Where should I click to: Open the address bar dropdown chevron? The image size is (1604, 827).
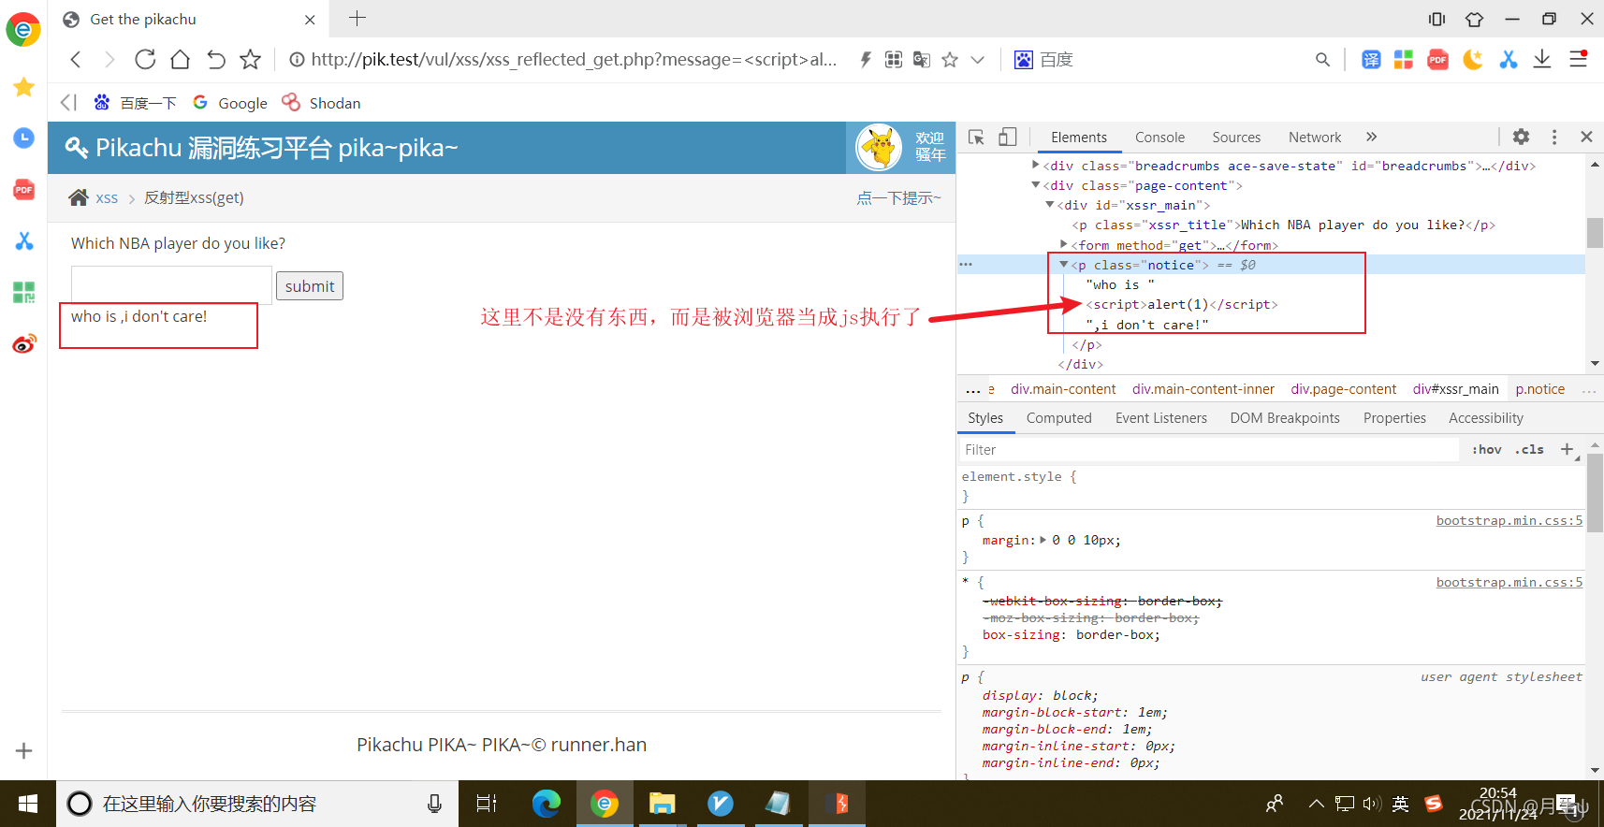tap(978, 60)
